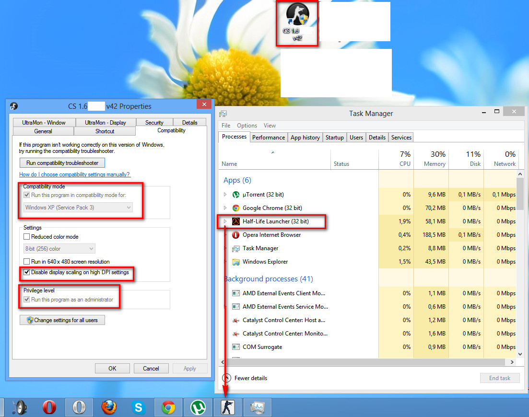Image resolution: width=529 pixels, height=417 pixels.
Task: Click Run compatibility troubleshooter button
Action: tap(62, 163)
